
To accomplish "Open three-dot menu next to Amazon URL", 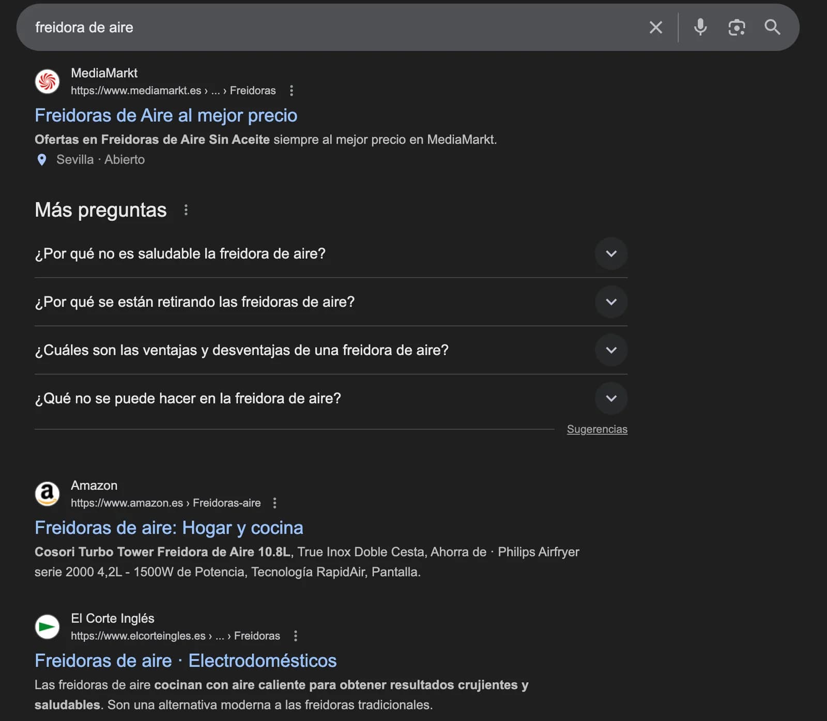I will (x=274, y=503).
